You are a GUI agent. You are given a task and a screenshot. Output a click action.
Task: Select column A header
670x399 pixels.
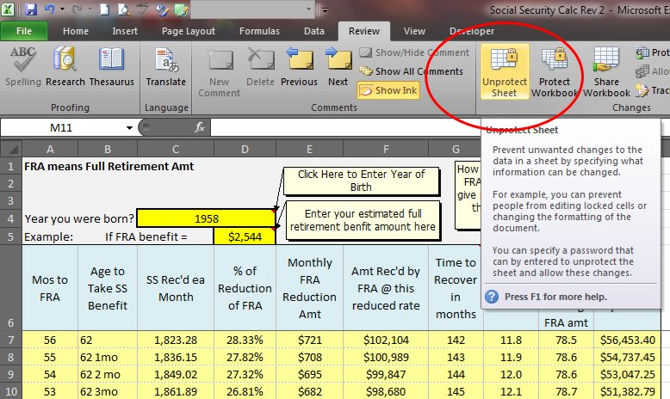click(x=50, y=149)
